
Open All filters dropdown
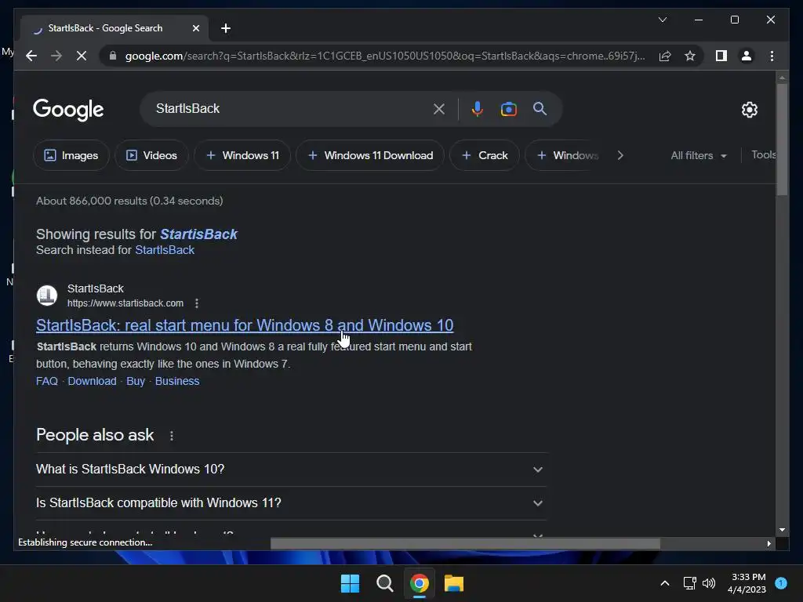click(699, 155)
